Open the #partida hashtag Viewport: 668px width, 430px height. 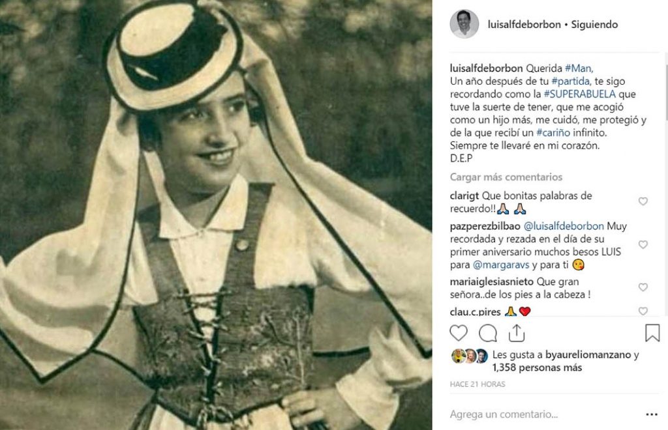tap(571, 81)
